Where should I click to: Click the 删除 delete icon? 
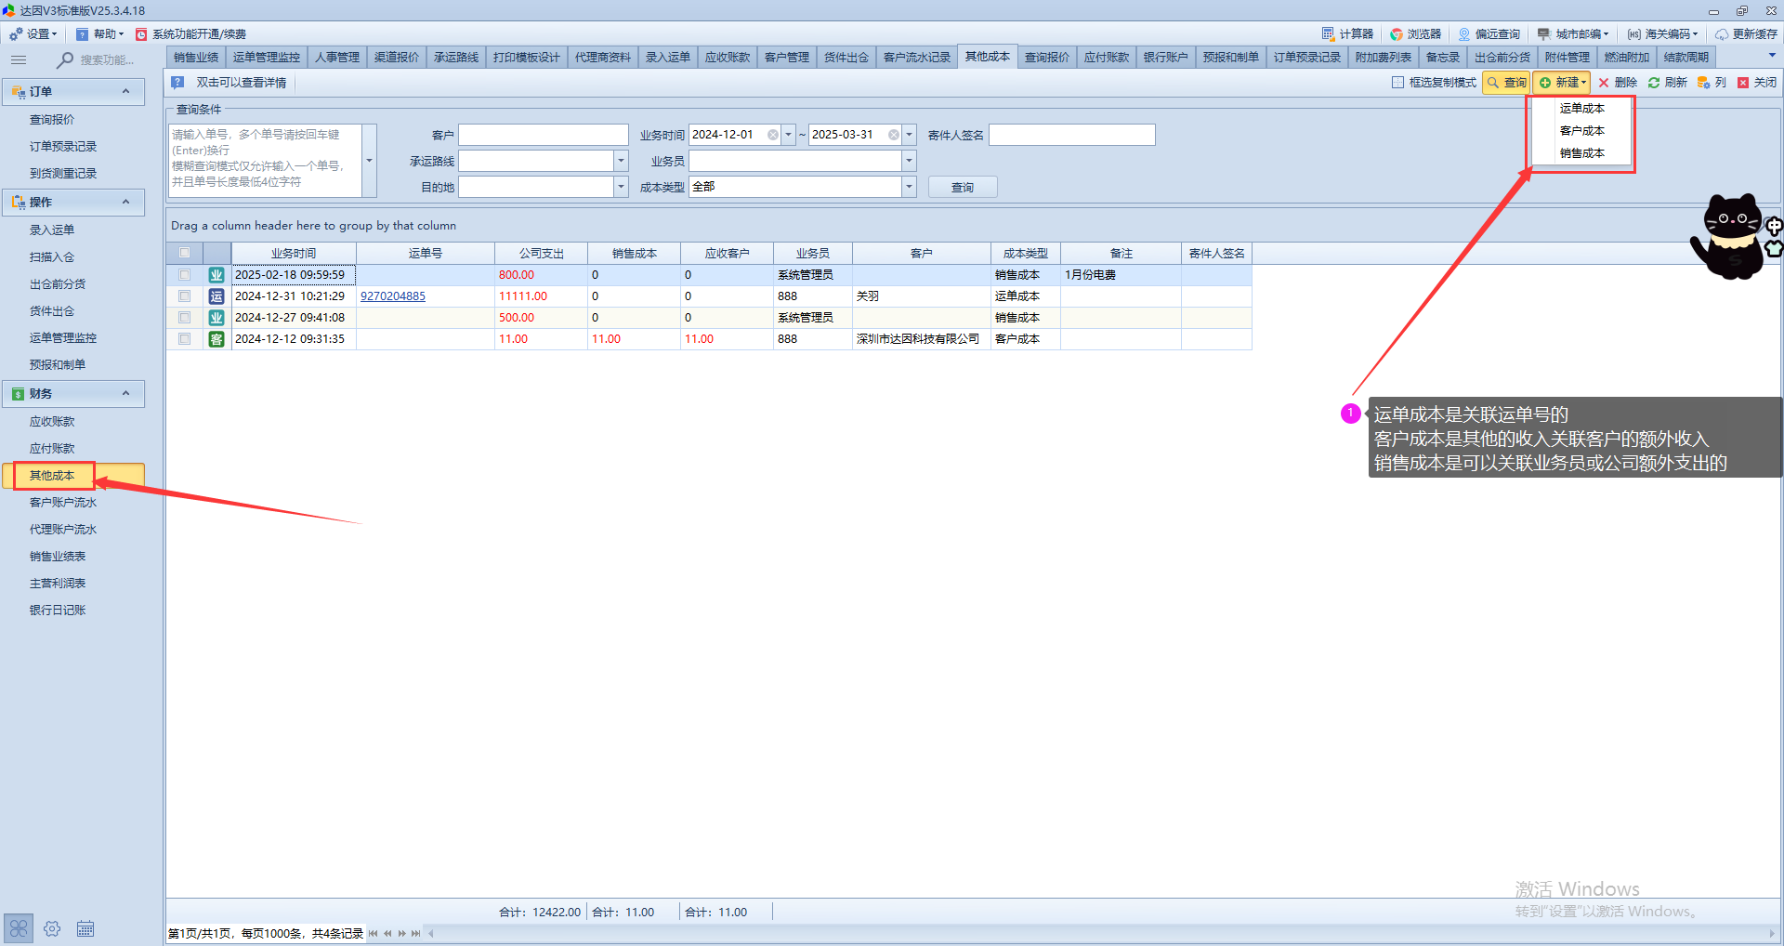pyautogui.click(x=1604, y=83)
